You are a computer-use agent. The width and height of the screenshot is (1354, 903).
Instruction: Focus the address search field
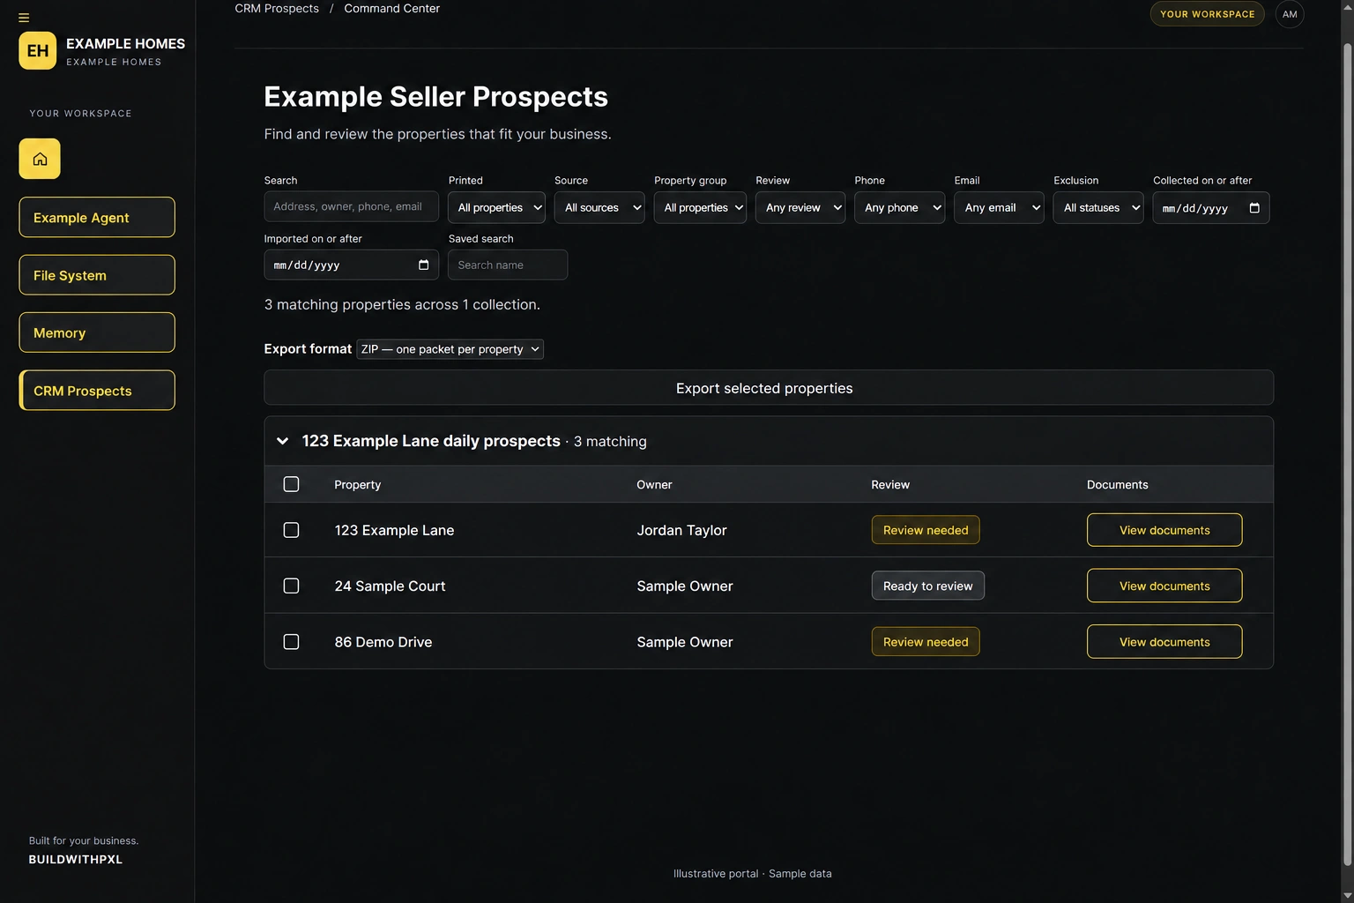352,206
